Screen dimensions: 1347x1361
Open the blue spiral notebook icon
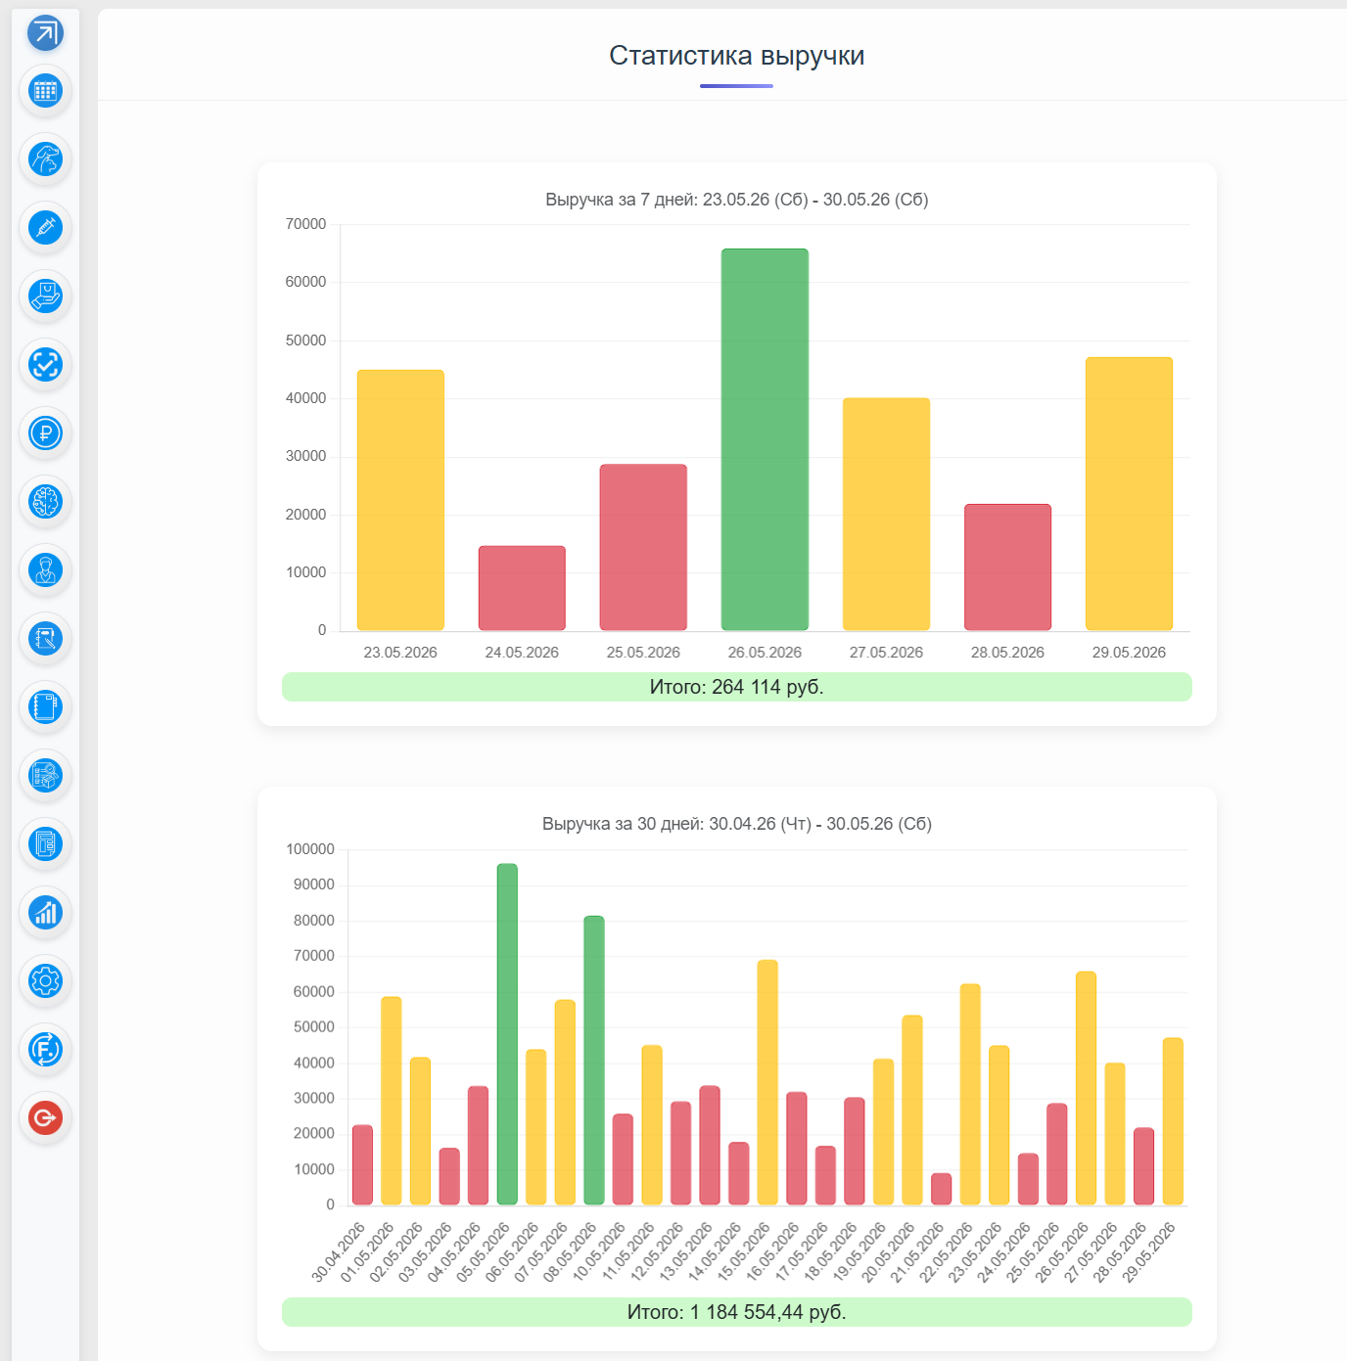45,706
